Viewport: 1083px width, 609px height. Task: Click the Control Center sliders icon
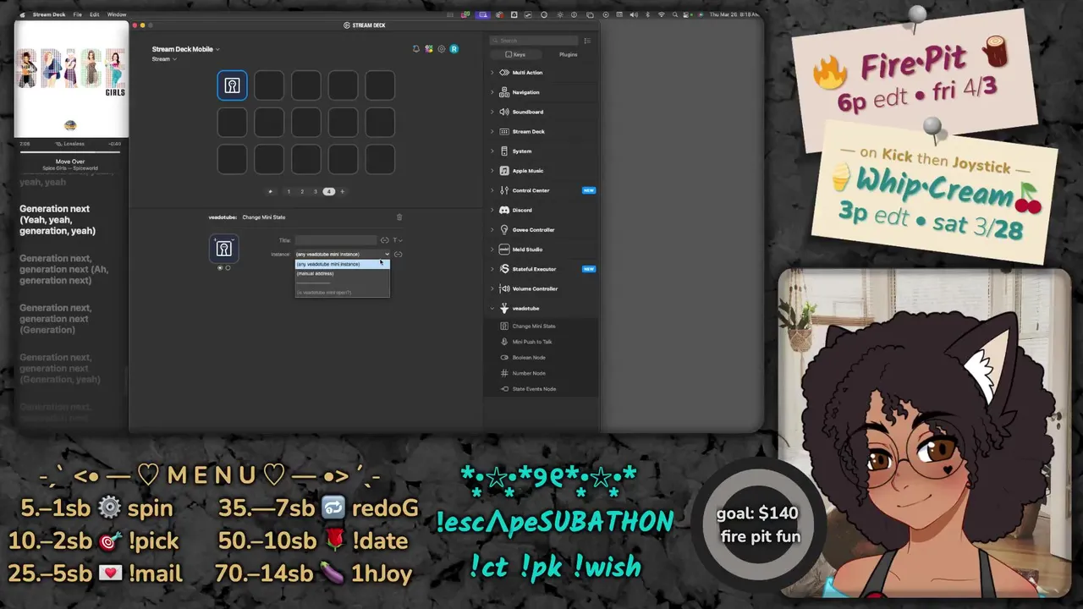click(x=504, y=190)
